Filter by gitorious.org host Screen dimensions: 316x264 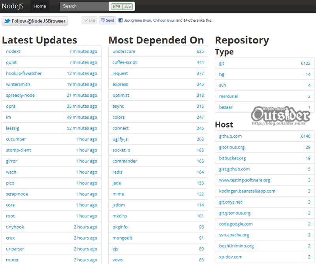click(232, 147)
